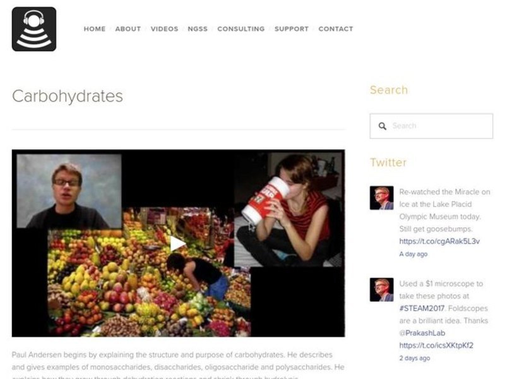
Task: Go to the HOME page
Action: (95, 29)
